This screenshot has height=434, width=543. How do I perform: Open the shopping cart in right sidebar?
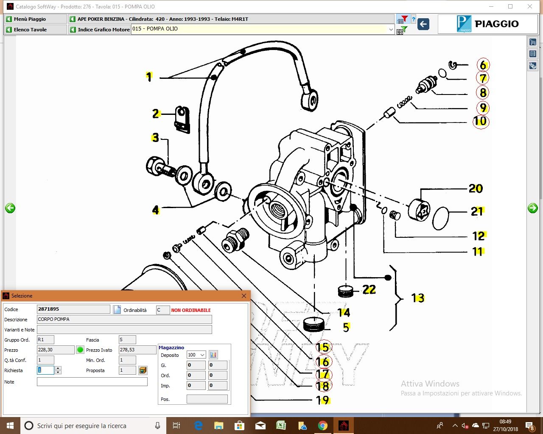(533, 42)
